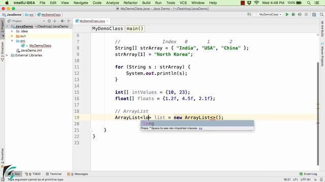Select MyDemoClass file in project tree
Viewport: 325px width, 182px height.
(40, 45)
